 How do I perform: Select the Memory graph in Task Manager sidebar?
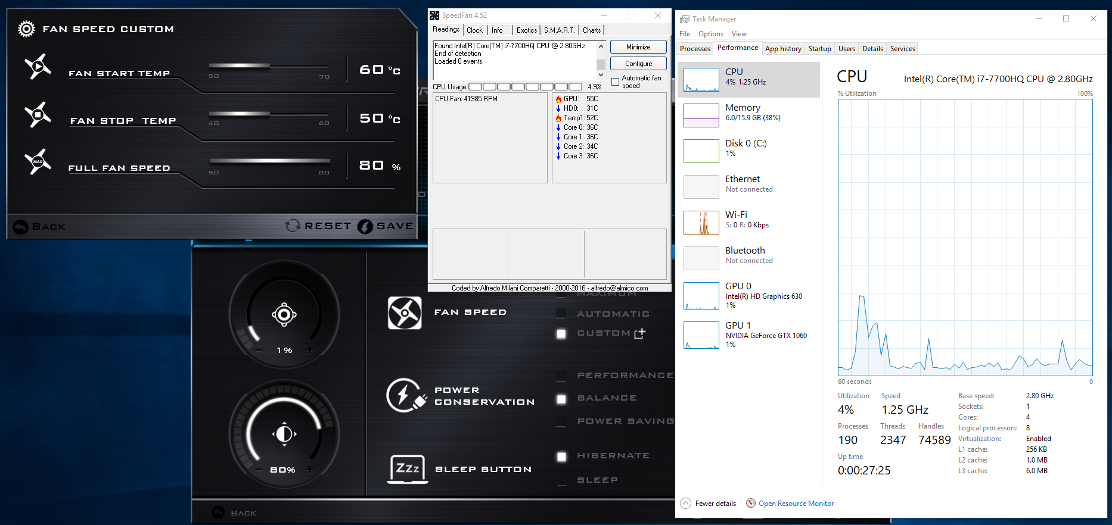click(x=701, y=115)
